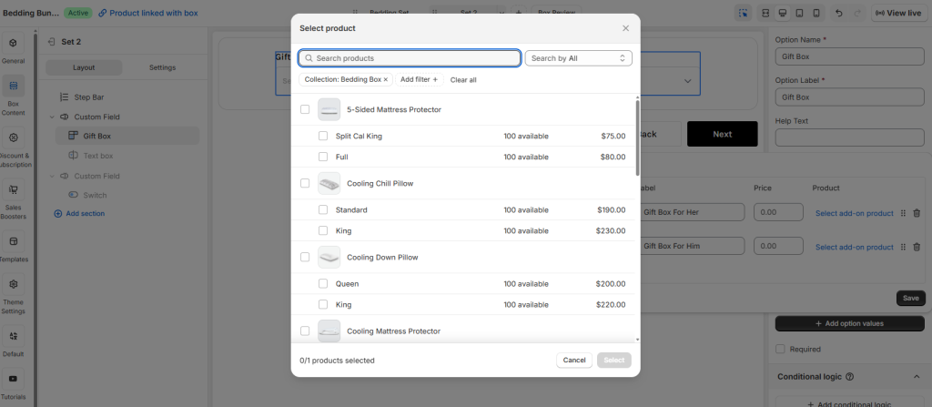The width and height of the screenshot is (932, 407).
Task: Switch to the Settings tab
Action: [162, 67]
